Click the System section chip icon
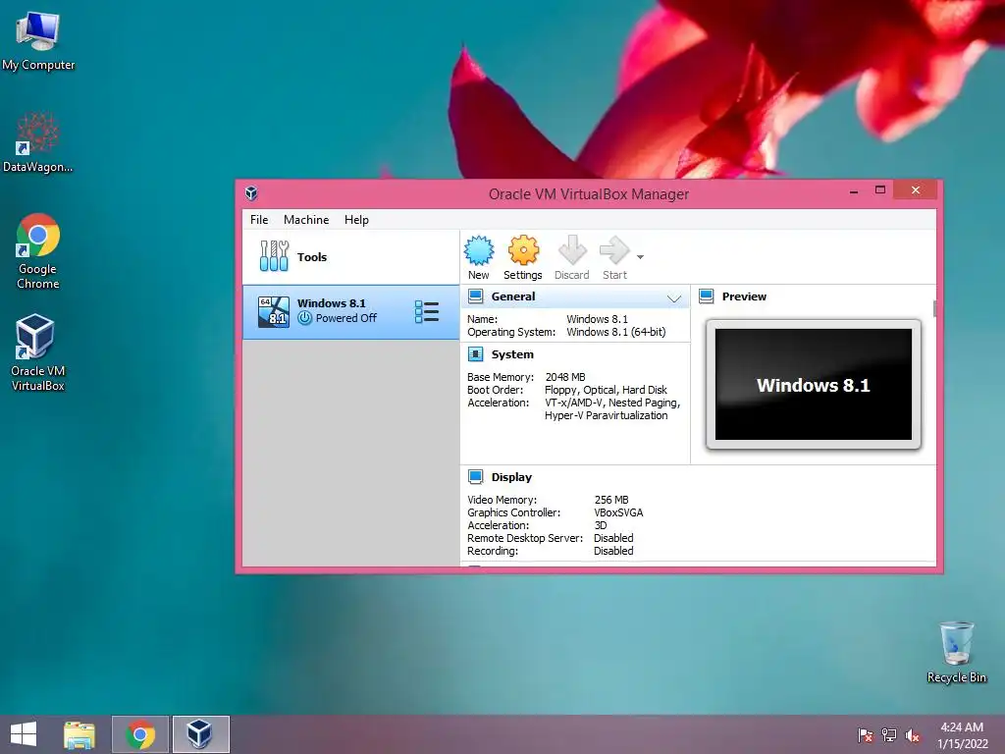This screenshot has width=1005, height=754. pos(476,353)
